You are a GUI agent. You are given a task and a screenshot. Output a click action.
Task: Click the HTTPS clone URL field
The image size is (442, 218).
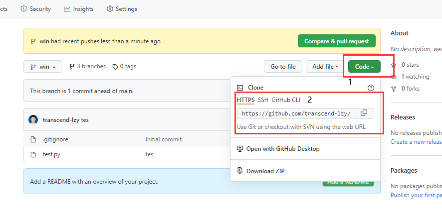pos(296,113)
